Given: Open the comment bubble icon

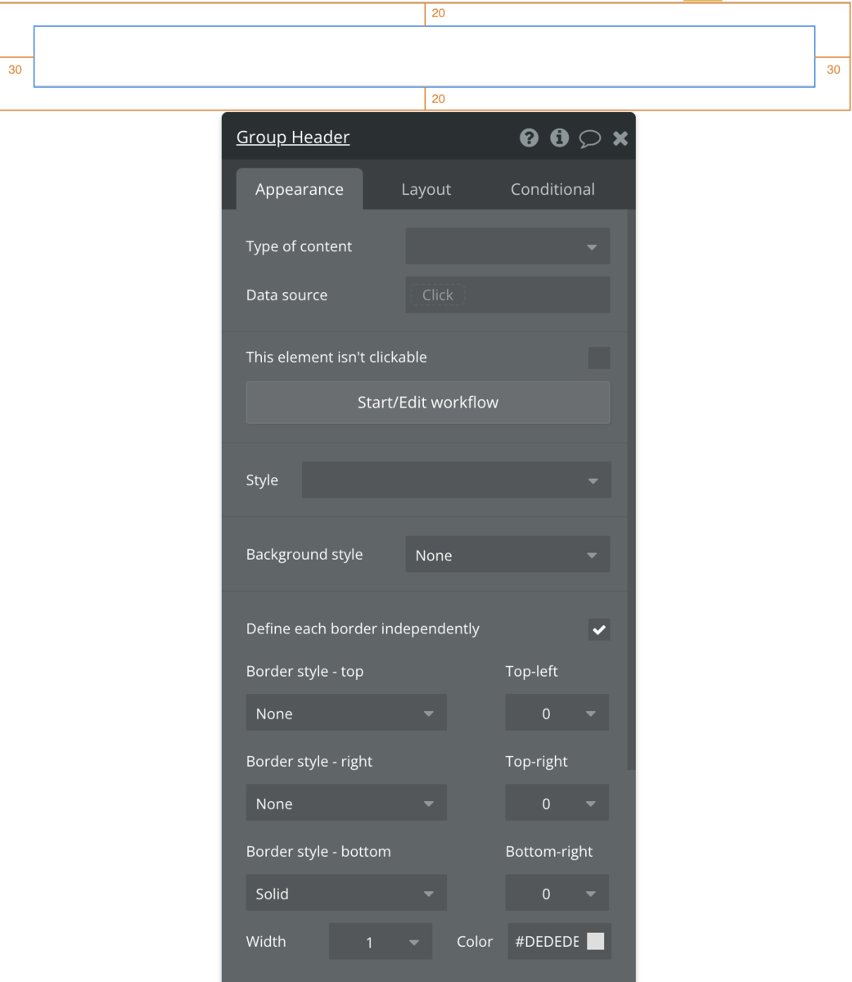Looking at the screenshot, I should (590, 138).
